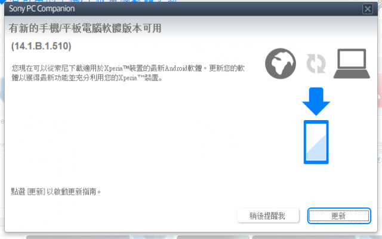Image resolution: width=382 pixels, height=239 pixels.
Task: Choose 稍後提醒我 (Remind me later)
Action: (268, 215)
